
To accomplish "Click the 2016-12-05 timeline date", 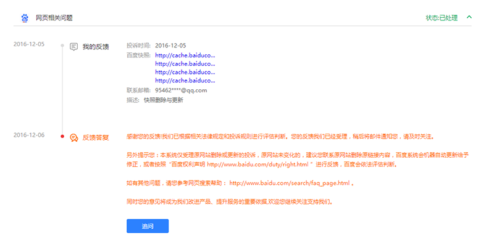I will coord(29,44).
